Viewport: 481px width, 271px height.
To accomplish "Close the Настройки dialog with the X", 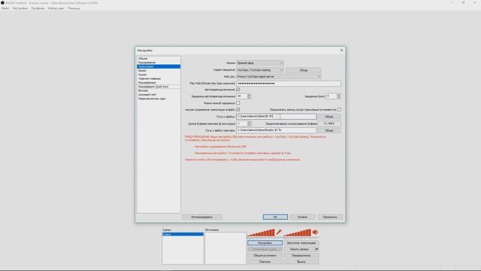I will 341,50.
